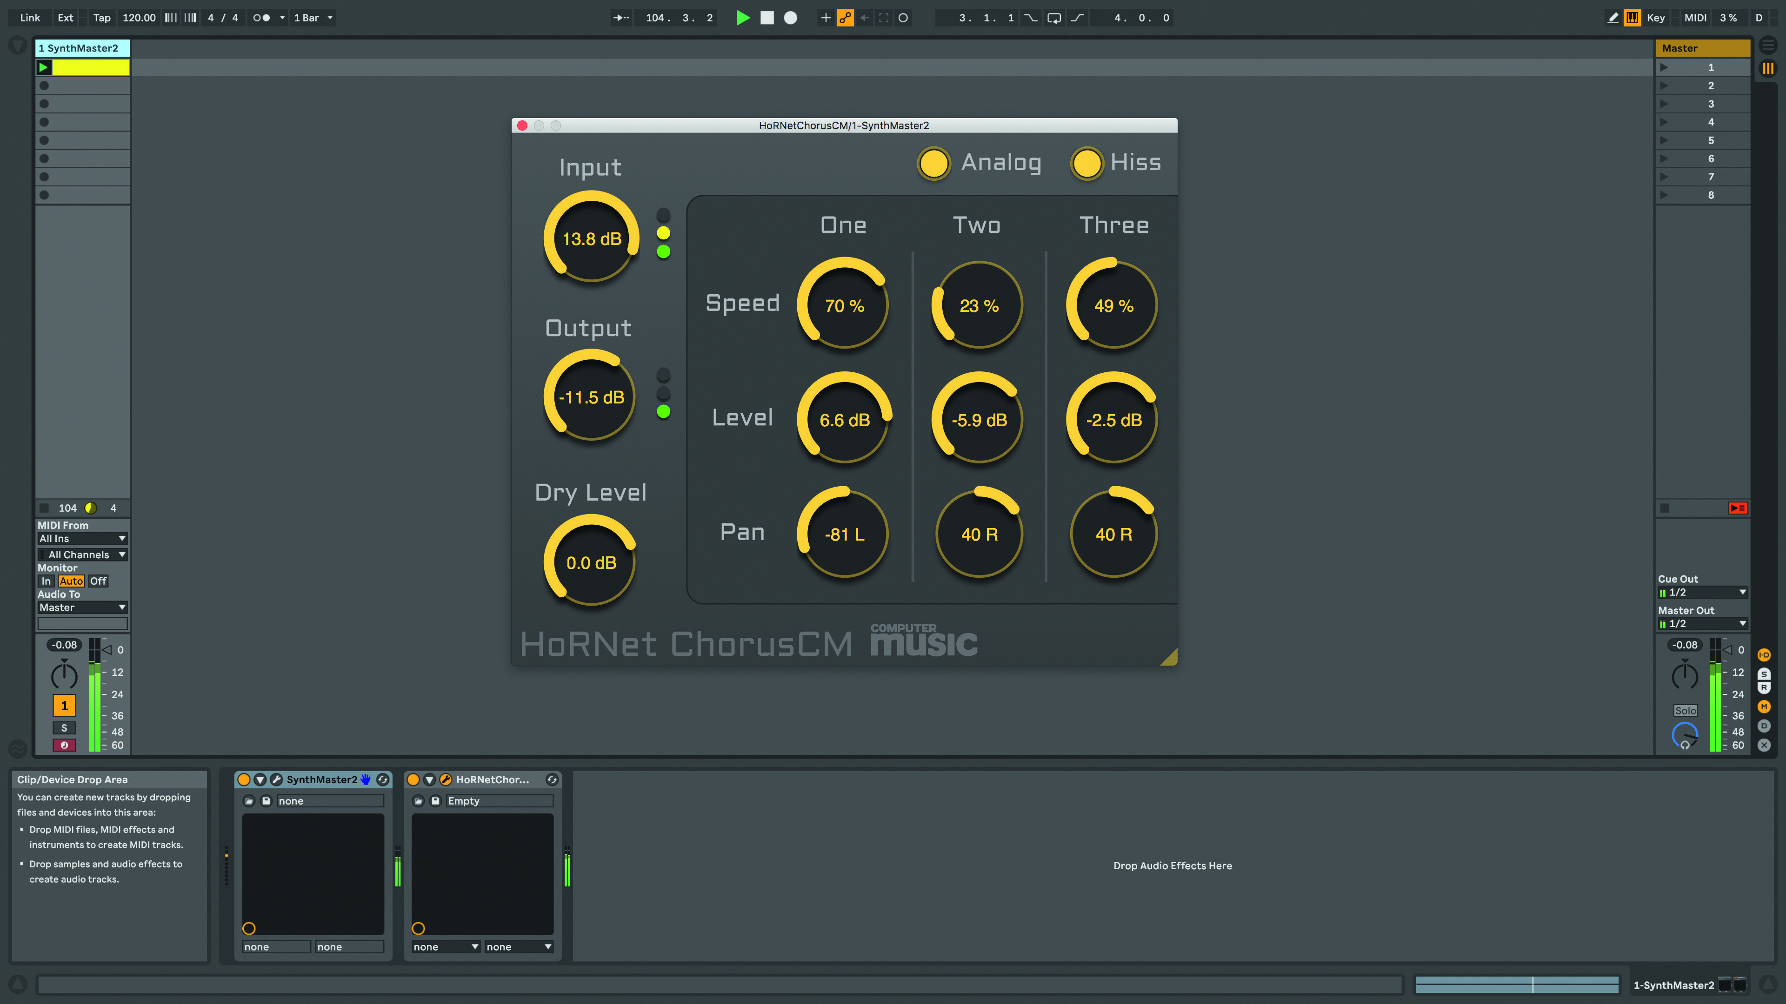Click the Arrangement Record button
1786x1004 pixels.
[790, 18]
